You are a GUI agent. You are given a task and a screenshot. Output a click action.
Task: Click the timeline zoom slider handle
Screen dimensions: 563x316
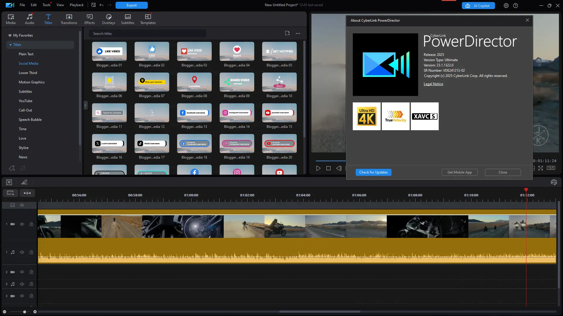coord(25,312)
